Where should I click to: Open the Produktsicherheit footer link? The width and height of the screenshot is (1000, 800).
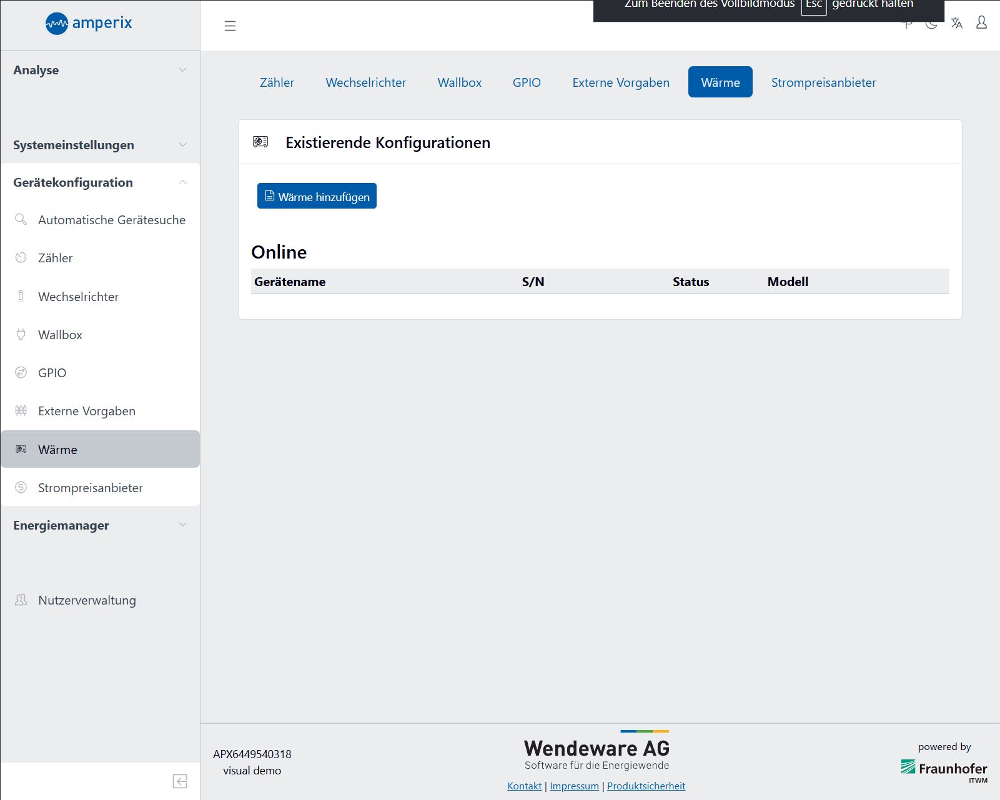click(646, 786)
